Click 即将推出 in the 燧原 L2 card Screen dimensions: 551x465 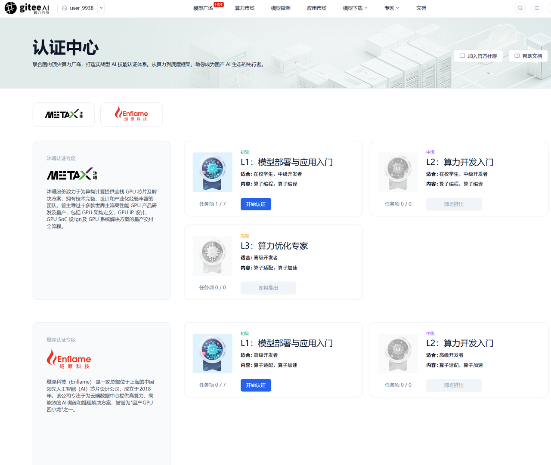click(x=454, y=385)
